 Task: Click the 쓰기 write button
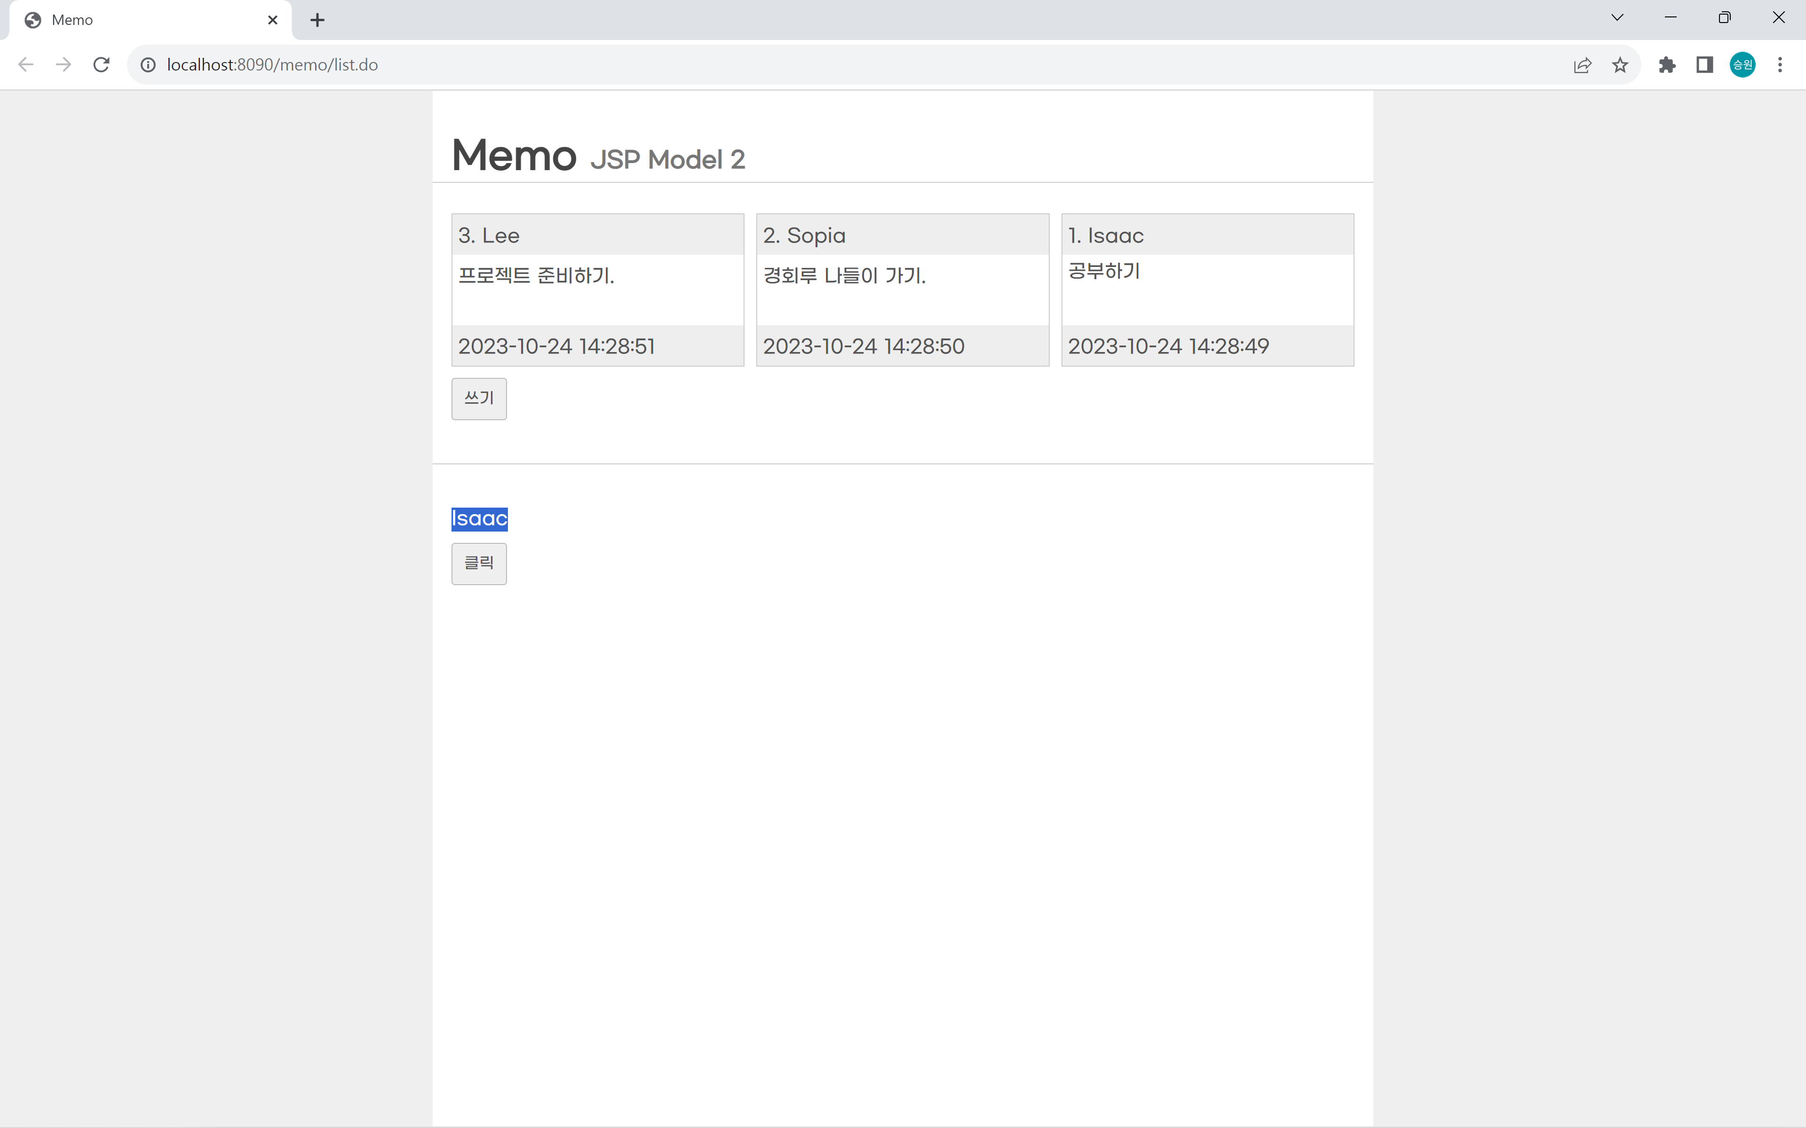pyautogui.click(x=479, y=399)
